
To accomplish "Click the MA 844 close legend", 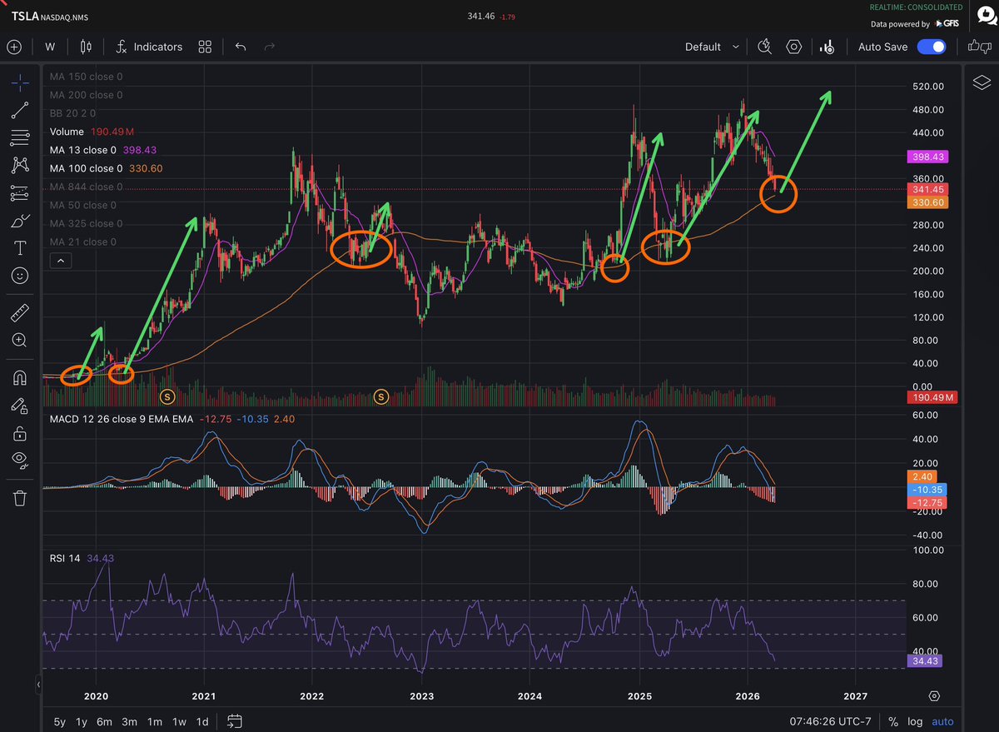I will [87, 187].
